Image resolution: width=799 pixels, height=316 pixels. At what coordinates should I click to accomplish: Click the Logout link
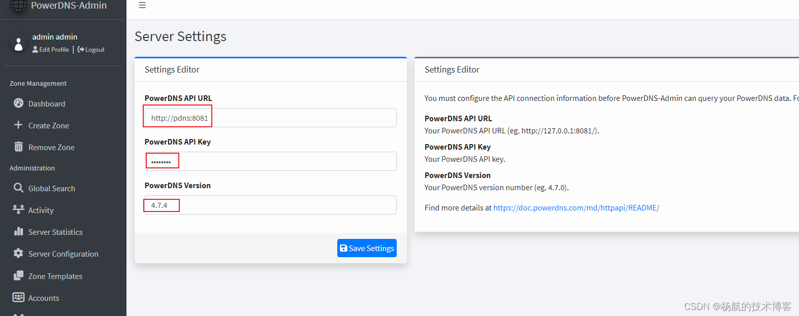tap(91, 50)
